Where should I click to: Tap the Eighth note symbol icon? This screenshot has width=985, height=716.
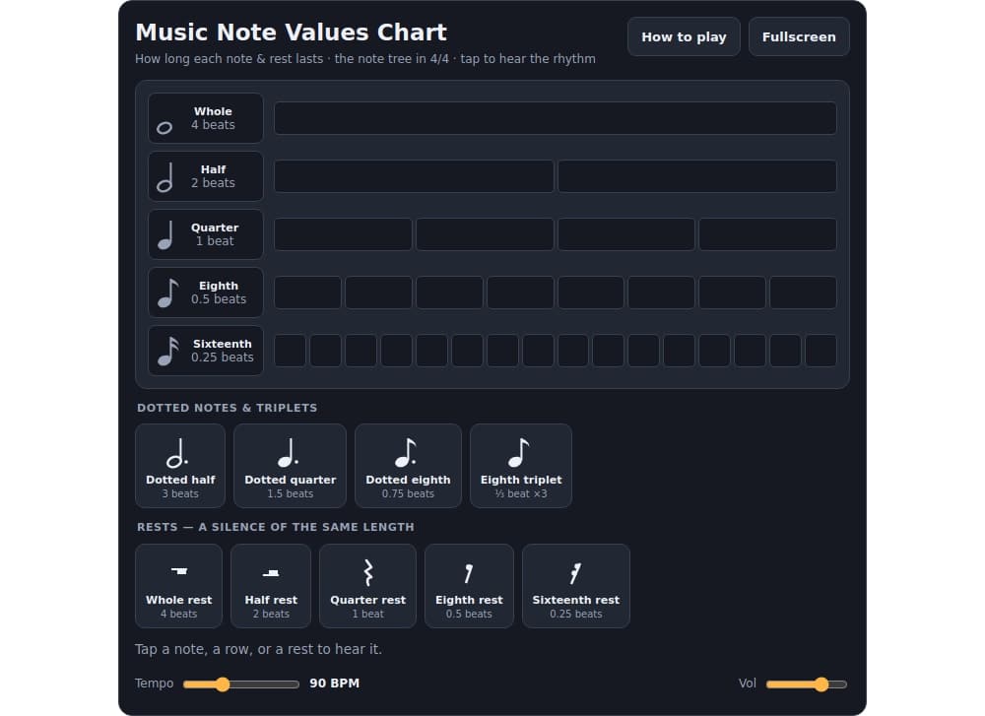tap(167, 293)
